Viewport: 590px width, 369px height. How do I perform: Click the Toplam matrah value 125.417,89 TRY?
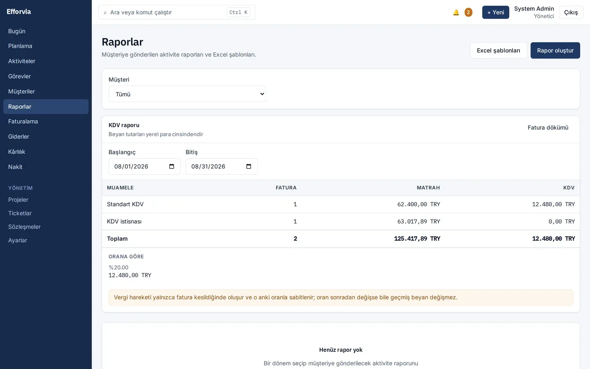coord(417,239)
